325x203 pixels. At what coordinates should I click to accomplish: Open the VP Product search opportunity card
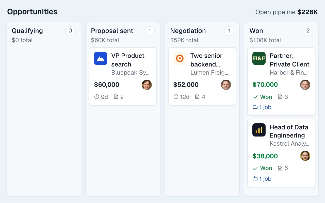(x=123, y=76)
